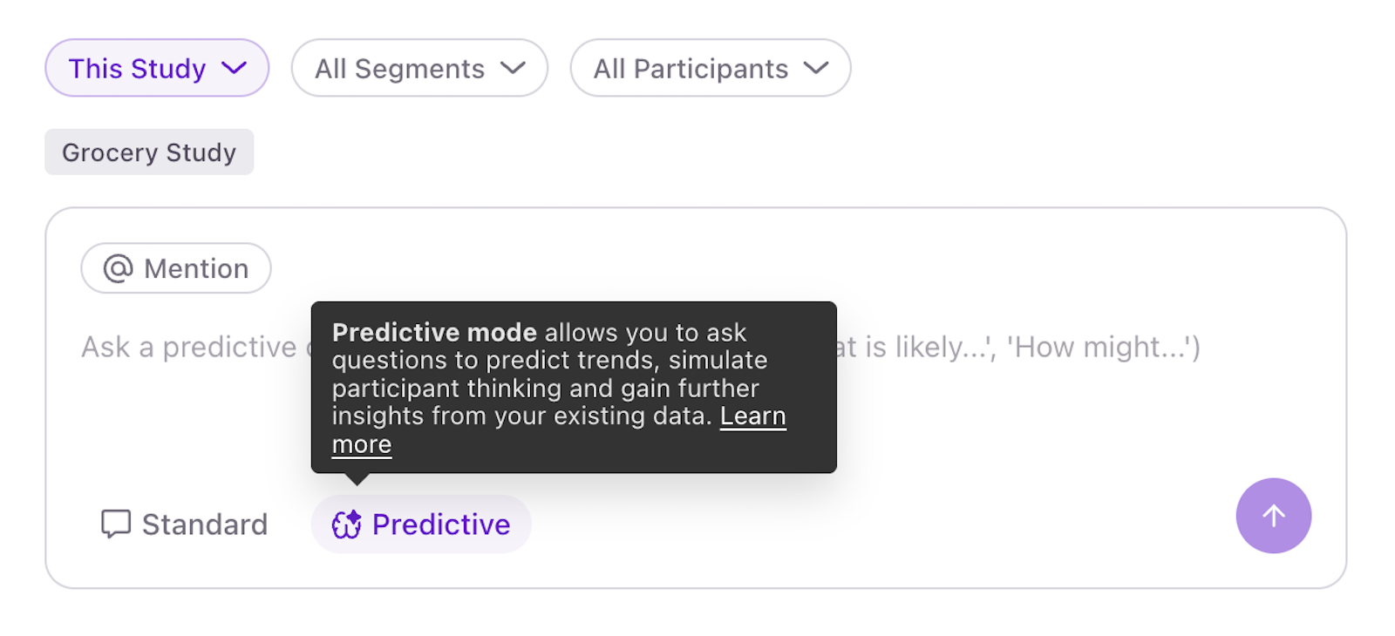The height and width of the screenshot is (636, 1395).
Task: Open the All Participants dropdown
Action: pyautogui.click(x=711, y=68)
